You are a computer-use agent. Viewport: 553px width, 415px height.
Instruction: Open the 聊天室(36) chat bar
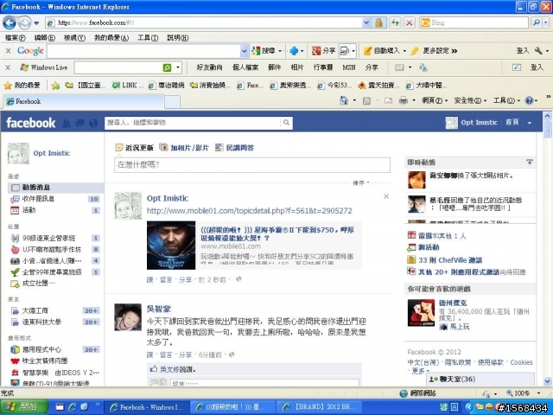click(x=480, y=379)
